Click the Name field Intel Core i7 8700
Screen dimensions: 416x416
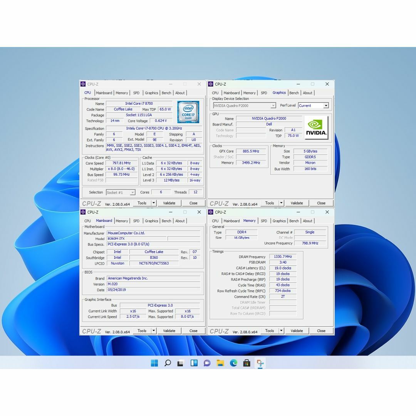point(139,104)
